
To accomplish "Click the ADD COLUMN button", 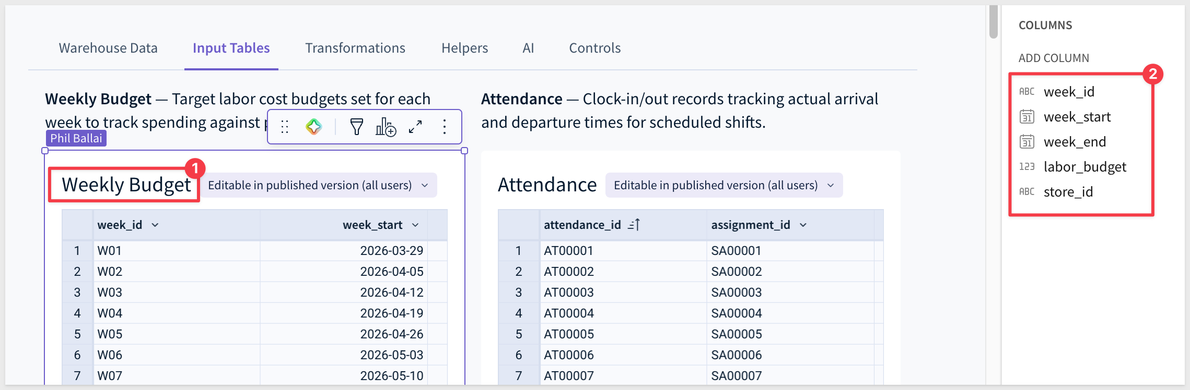I will tap(1054, 58).
